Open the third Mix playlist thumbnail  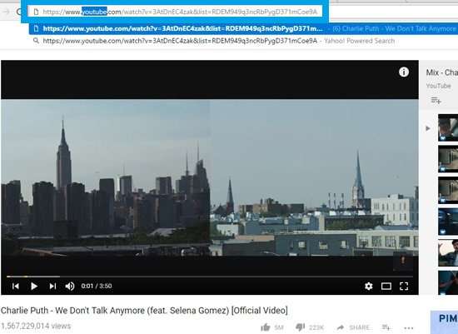[x=448, y=190]
